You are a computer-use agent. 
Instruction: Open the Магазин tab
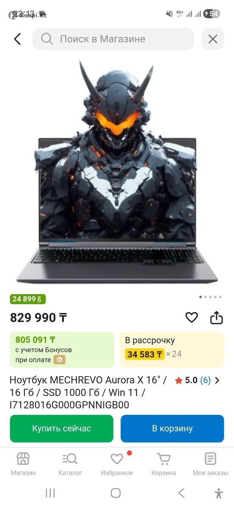(23, 464)
